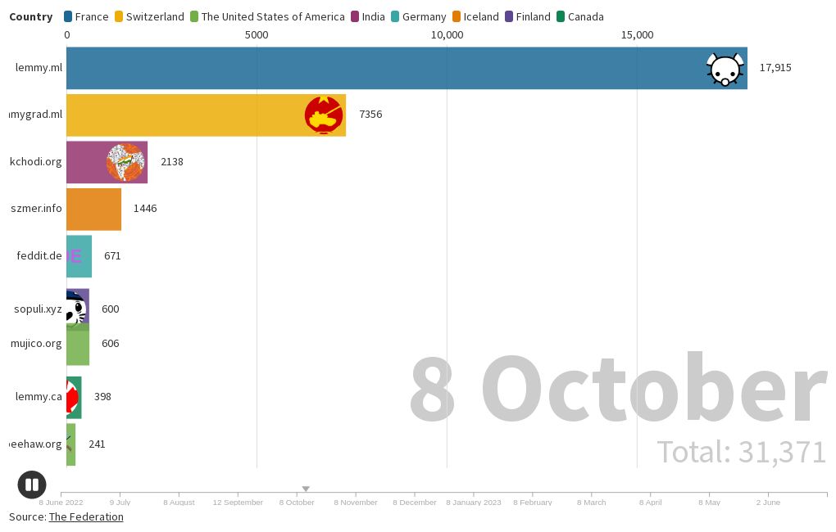Toggle the Germany legend filter
This screenshot has height=532, width=836.
click(419, 16)
